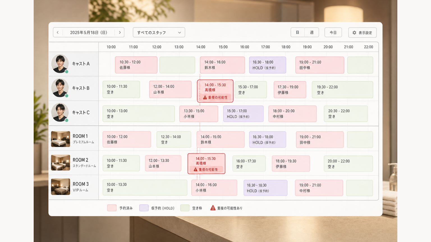
Task: Switch to the 日 day view
Action: pyautogui.click(x=297, y=32)
